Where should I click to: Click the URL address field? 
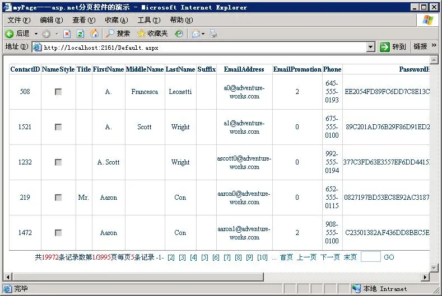(x=199, y=48)
